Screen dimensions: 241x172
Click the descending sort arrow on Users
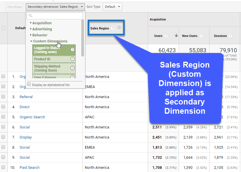(176, 35)
